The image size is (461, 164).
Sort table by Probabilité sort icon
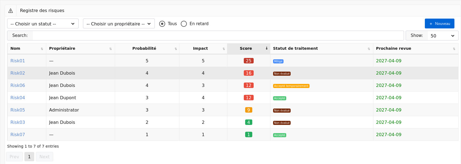176,49
